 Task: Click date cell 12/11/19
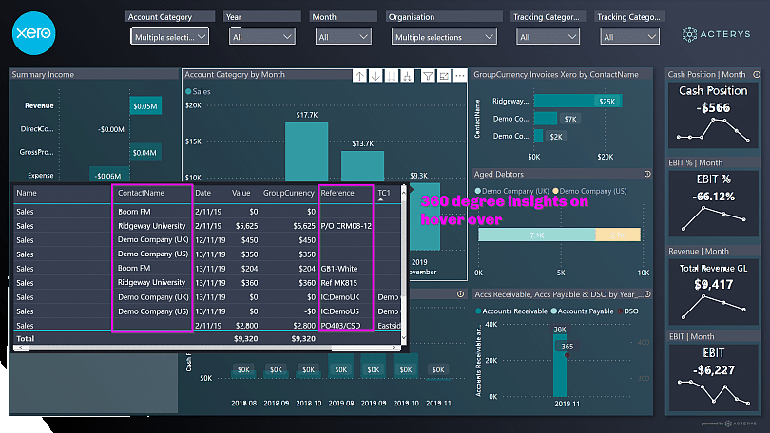pos(210,240)
